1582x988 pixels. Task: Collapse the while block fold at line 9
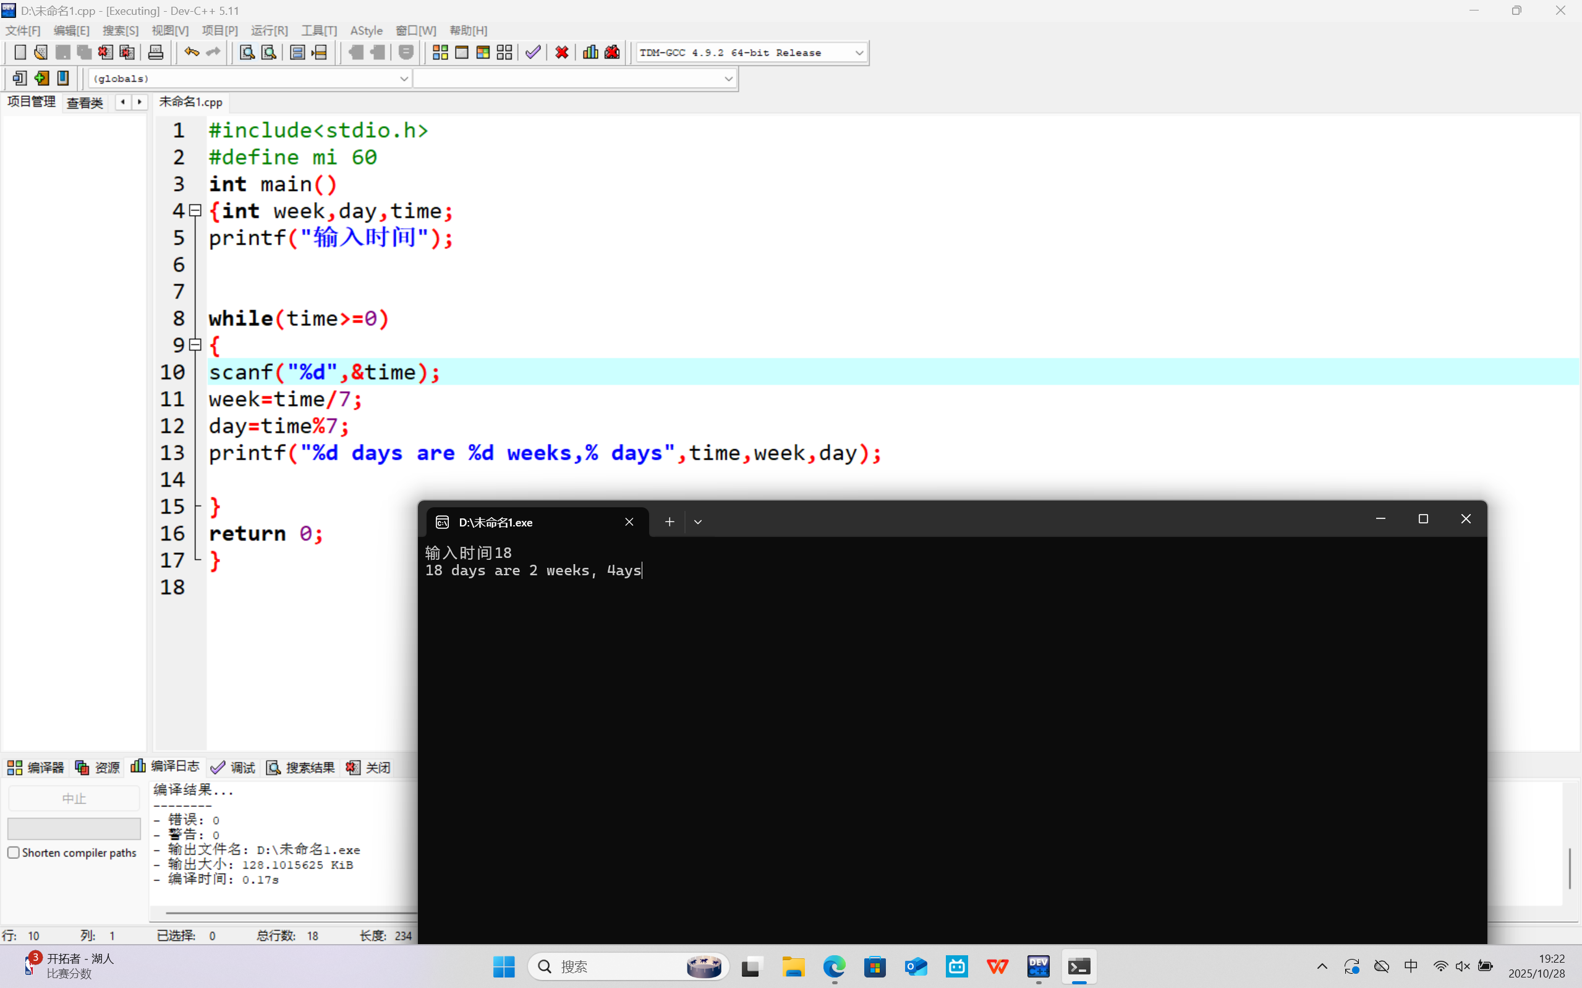[x=195, y=344]
